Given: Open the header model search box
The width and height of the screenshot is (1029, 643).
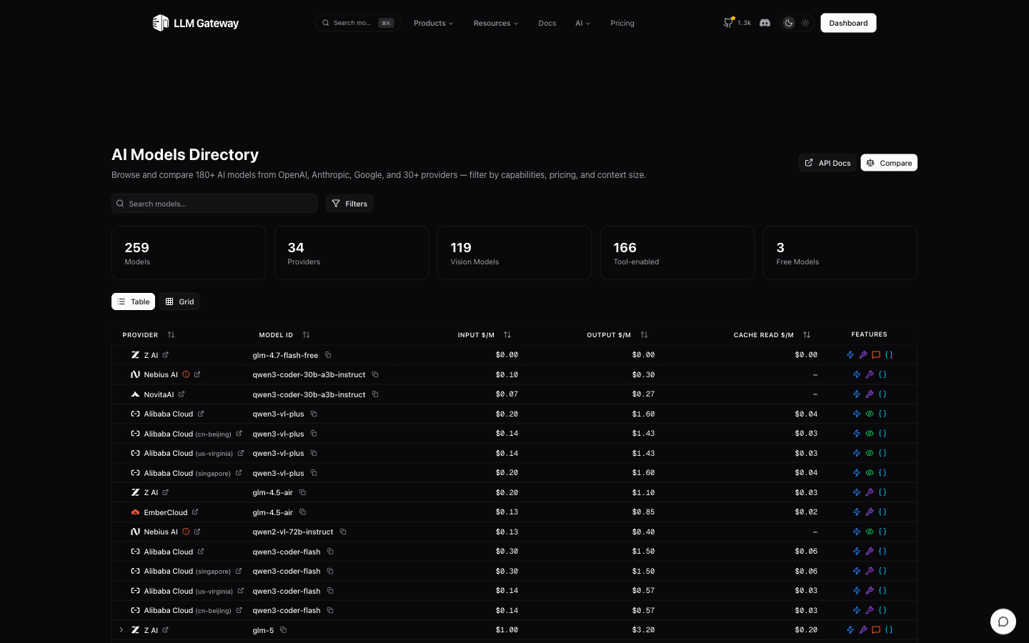Looking at the screenshot, I should point(358,23).
